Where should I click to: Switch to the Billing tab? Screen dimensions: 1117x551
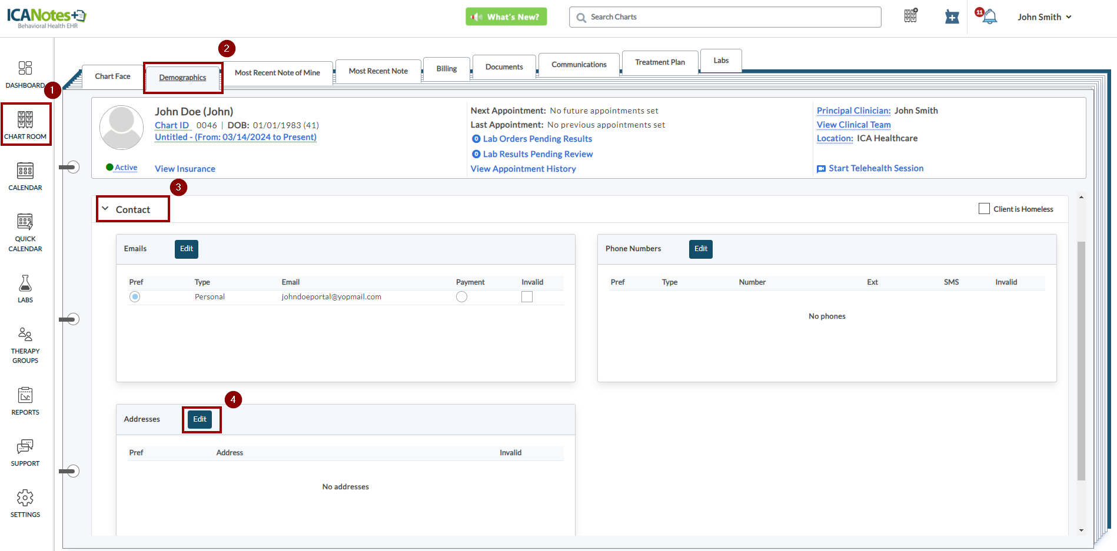[x=447, y=69]
